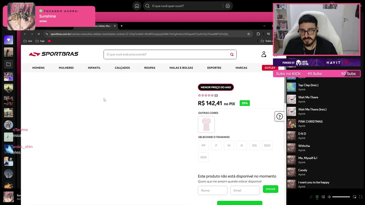Adjust the Spotify volume slider
Screen dimensions: 365x205
pyautogui.click(x=341, y=197)
